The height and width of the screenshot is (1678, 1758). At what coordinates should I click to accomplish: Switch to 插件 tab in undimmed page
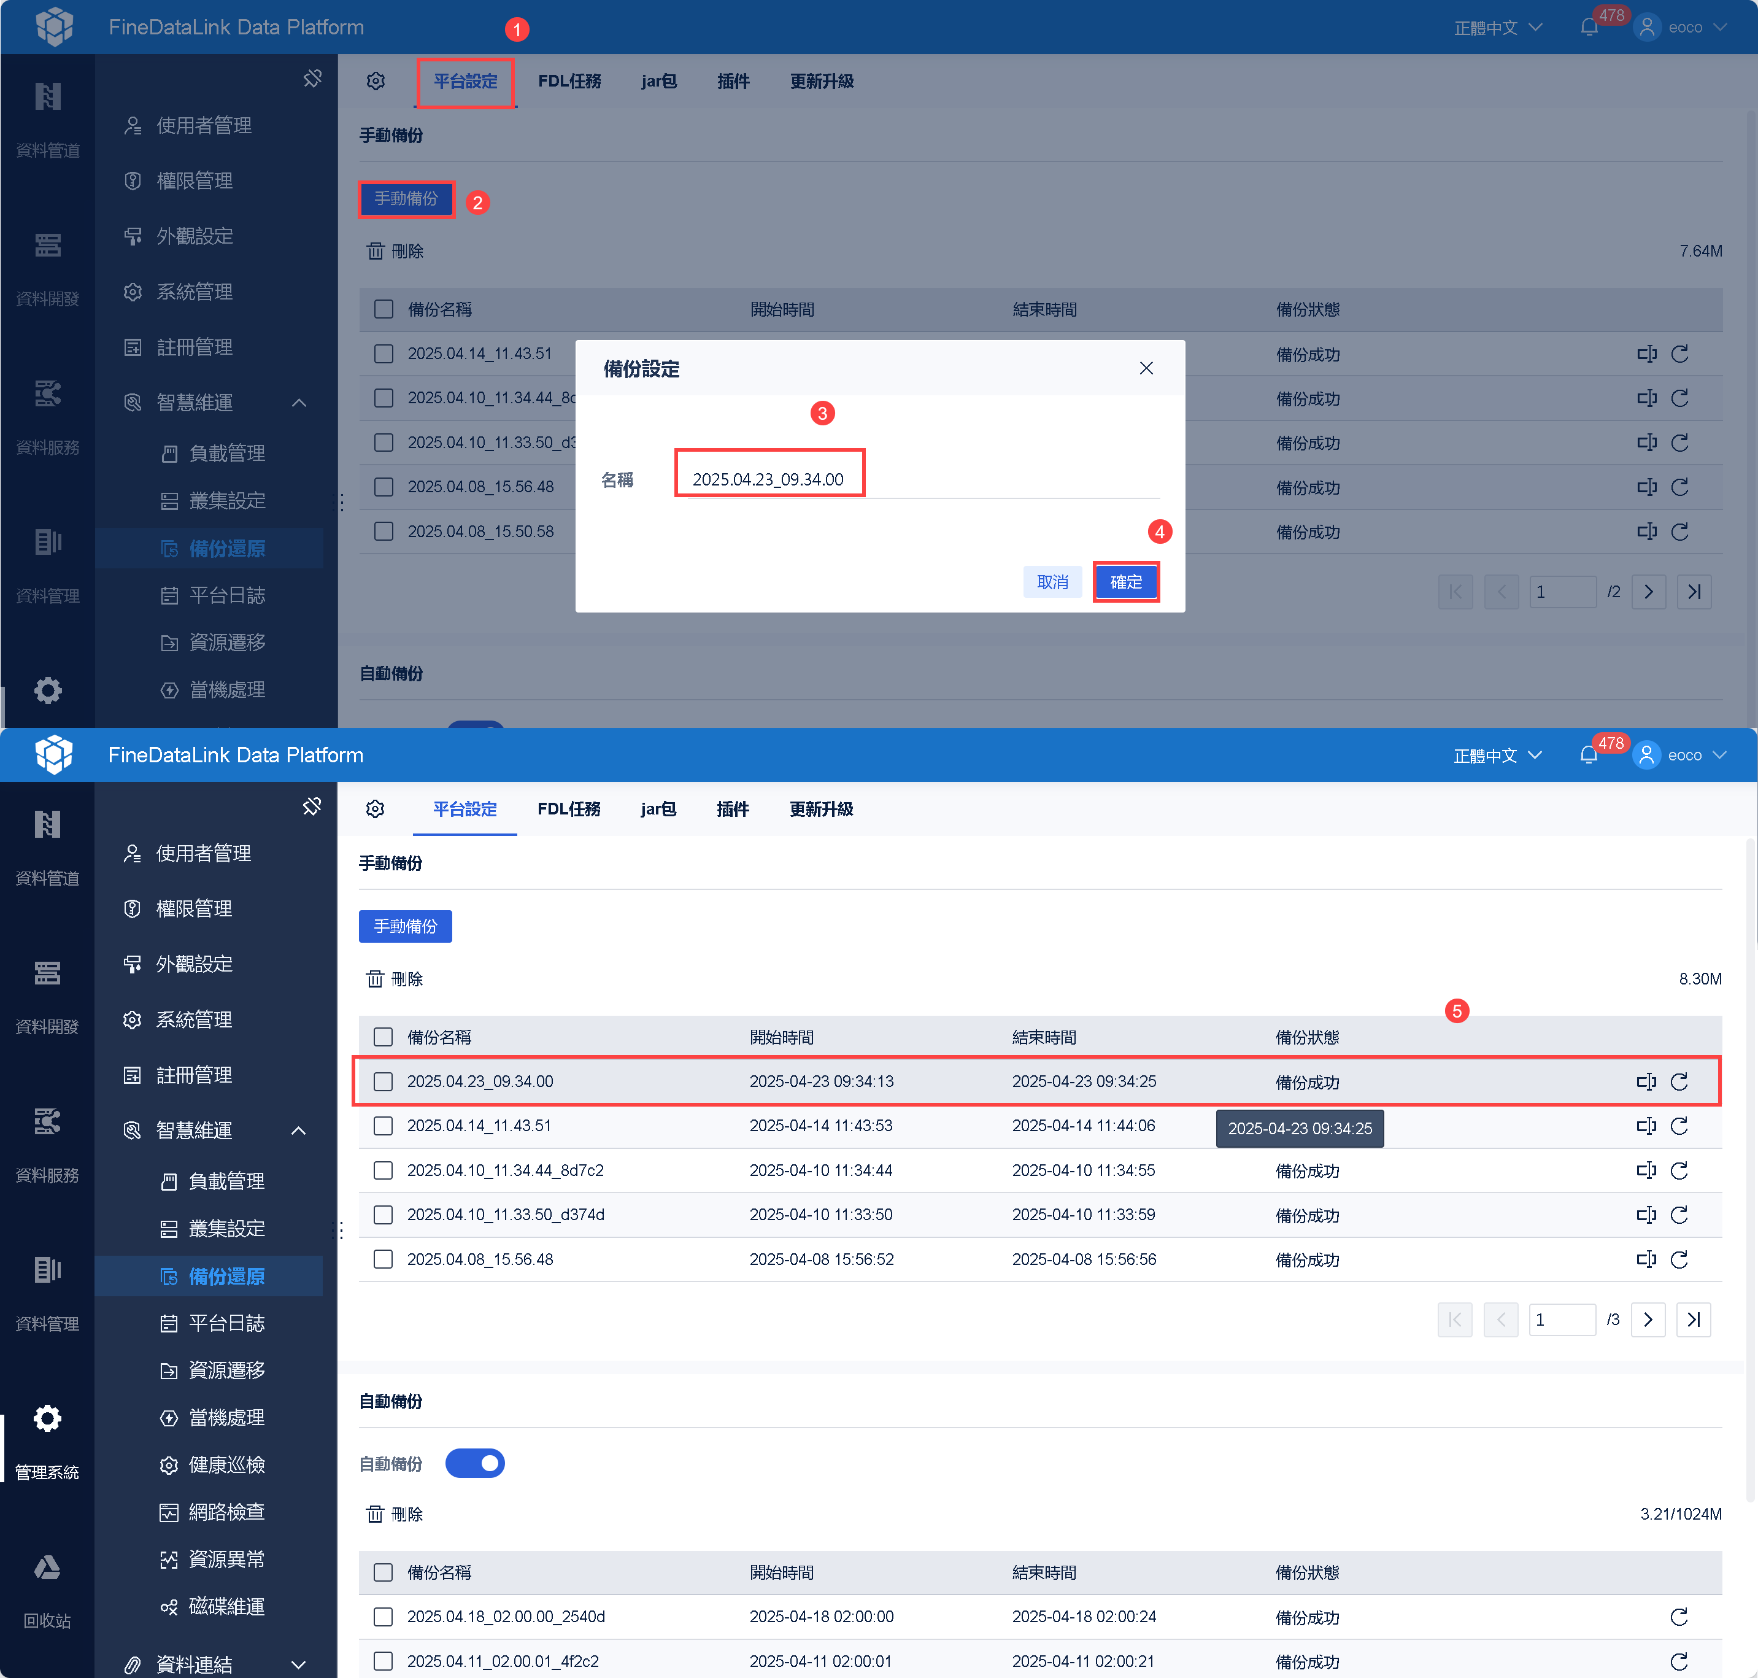[x=733, y=808]
